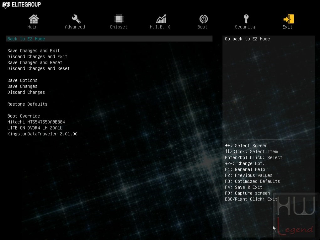The image size is (320, 240).
Task: Switch to the Security tab label
Action: (x=245, y=27)
